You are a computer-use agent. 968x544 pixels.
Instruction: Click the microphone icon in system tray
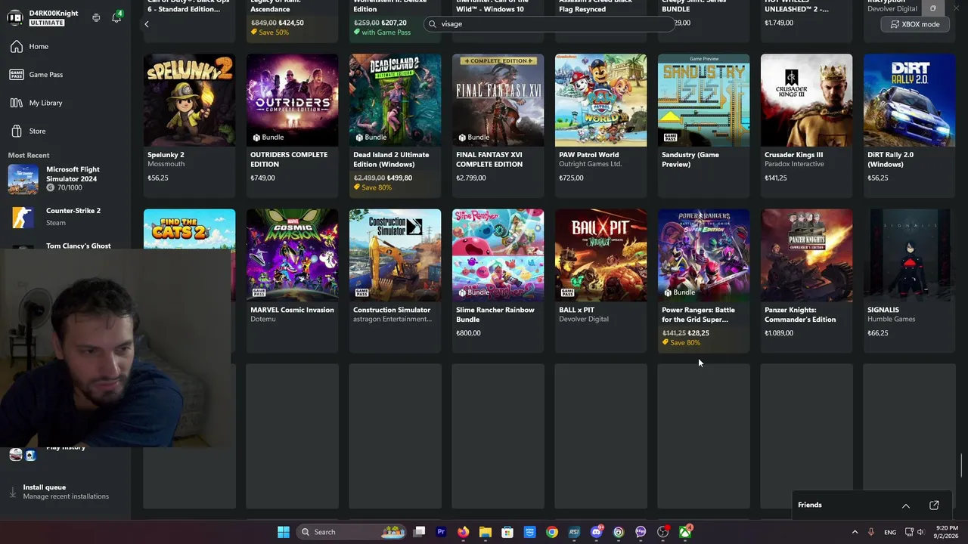click(x=871, y=532)
